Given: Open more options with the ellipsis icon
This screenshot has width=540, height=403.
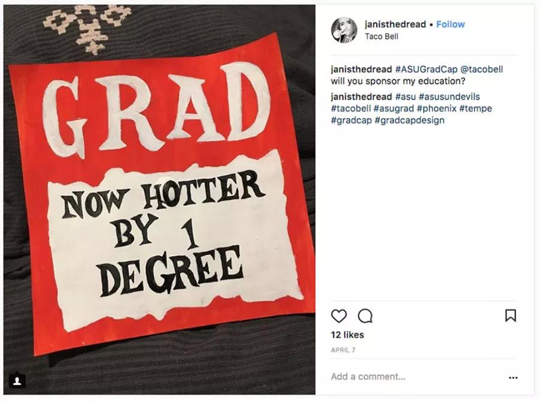Looking at the screenshot, I should coord(513,377).
